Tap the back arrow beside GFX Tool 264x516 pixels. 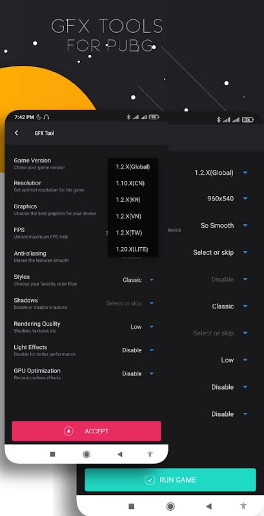click(16, 133)
